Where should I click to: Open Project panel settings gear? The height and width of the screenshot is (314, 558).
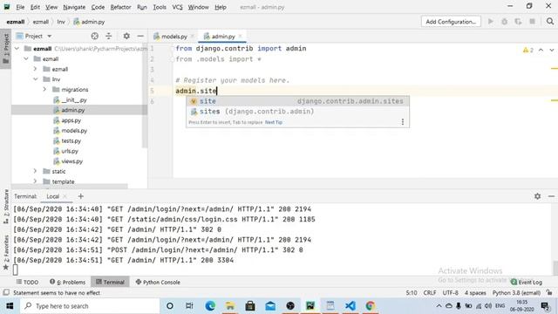[126, 36]
